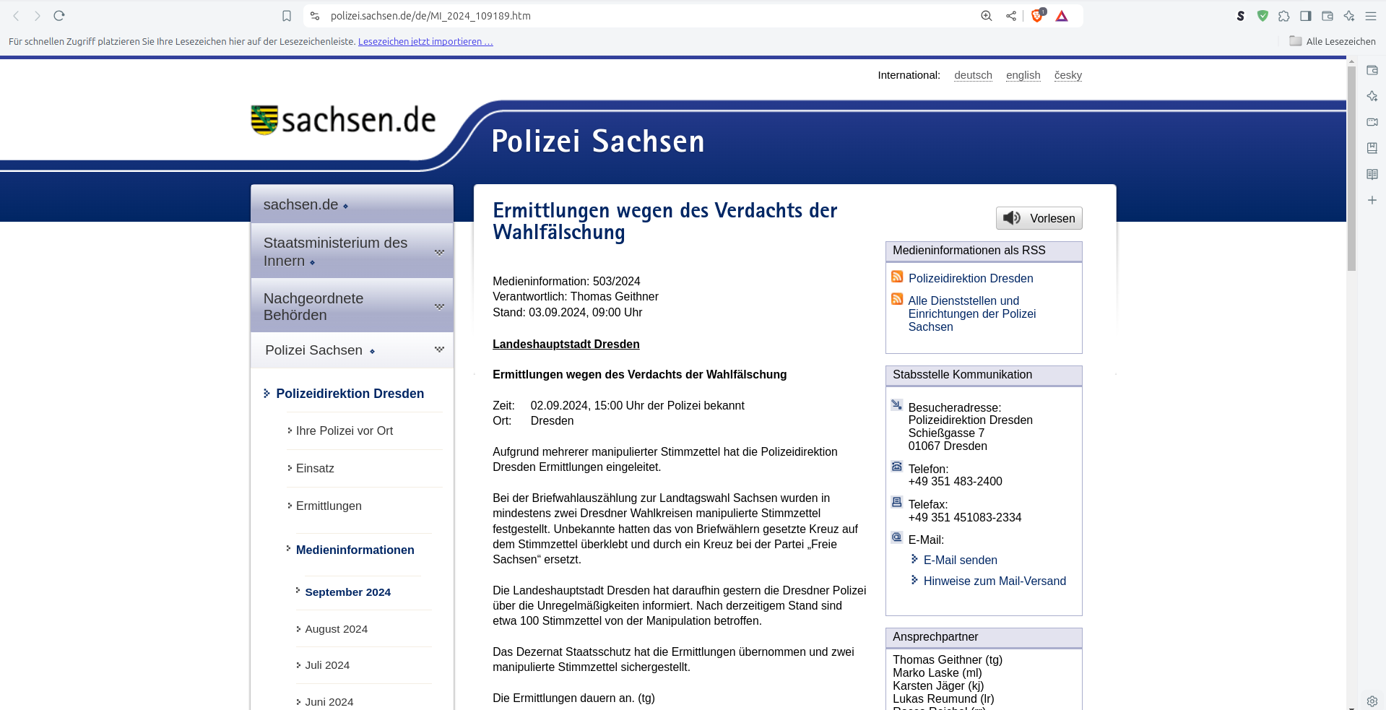The height and width of the screenshot is (710, 1386).
Task: Open Alle Dienststellen und Einrichtungen RSS link
Action: point(972,313)
